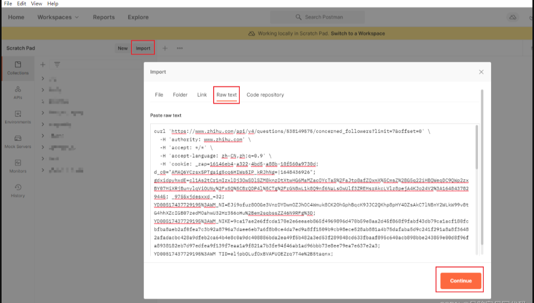Image resolution: width=534 pixels, height=303 pixels.
Task: Click the 'authority: www.zhihu.com' header line
Action: point(205,139)
